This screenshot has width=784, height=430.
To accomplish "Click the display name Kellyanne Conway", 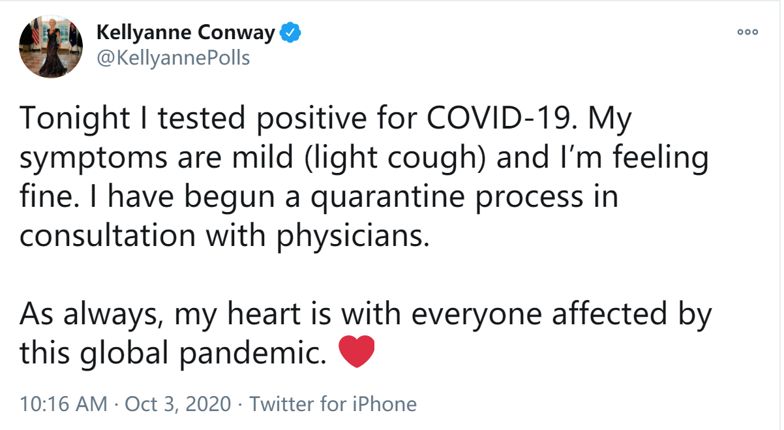I will pos(185,32).
